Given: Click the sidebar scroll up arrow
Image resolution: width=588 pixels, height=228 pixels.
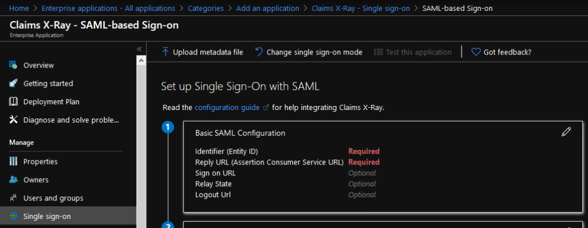Looking at the screenshot, I should [141, 60].
